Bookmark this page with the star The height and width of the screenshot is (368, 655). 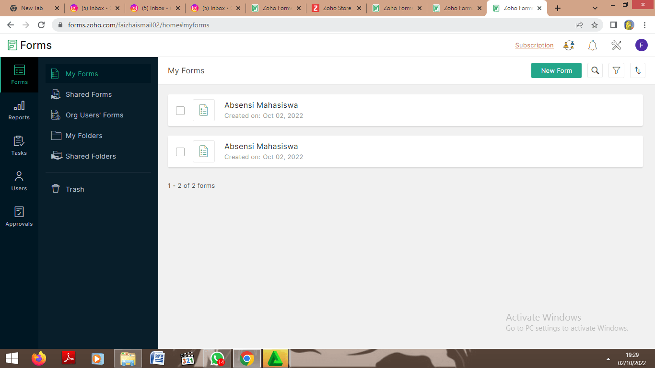(595, 25)
